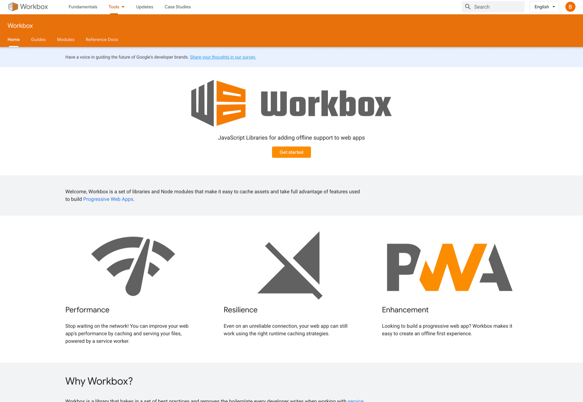The width and height of the screenshot is (583, 402).
Task: Click the Enhancement heading
Action: (405, 310)
